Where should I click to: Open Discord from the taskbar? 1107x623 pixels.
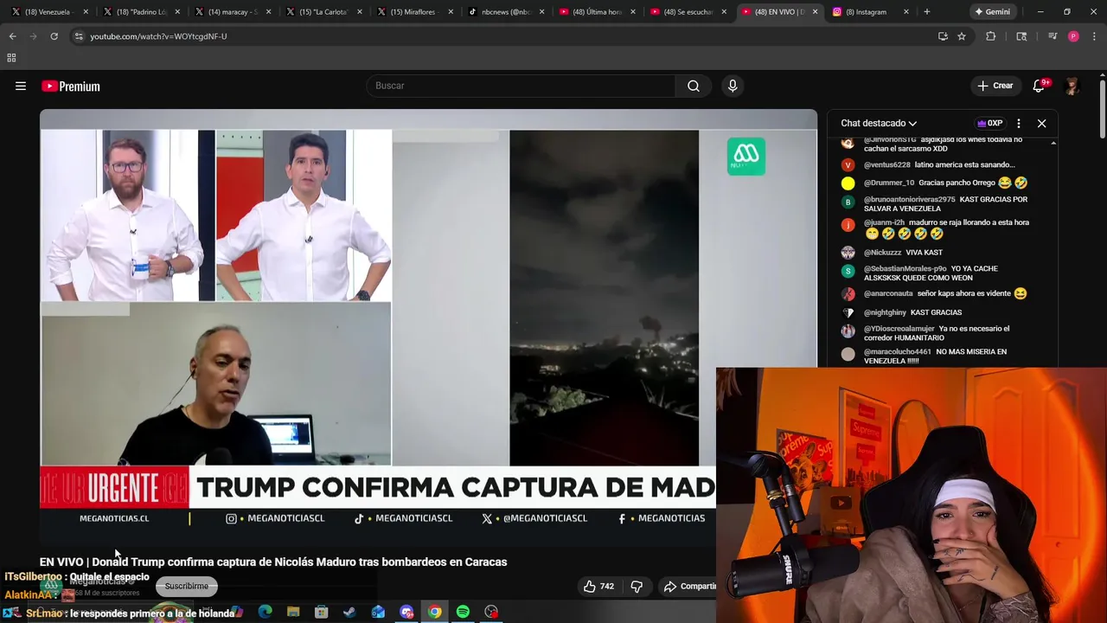coord(406,612)
